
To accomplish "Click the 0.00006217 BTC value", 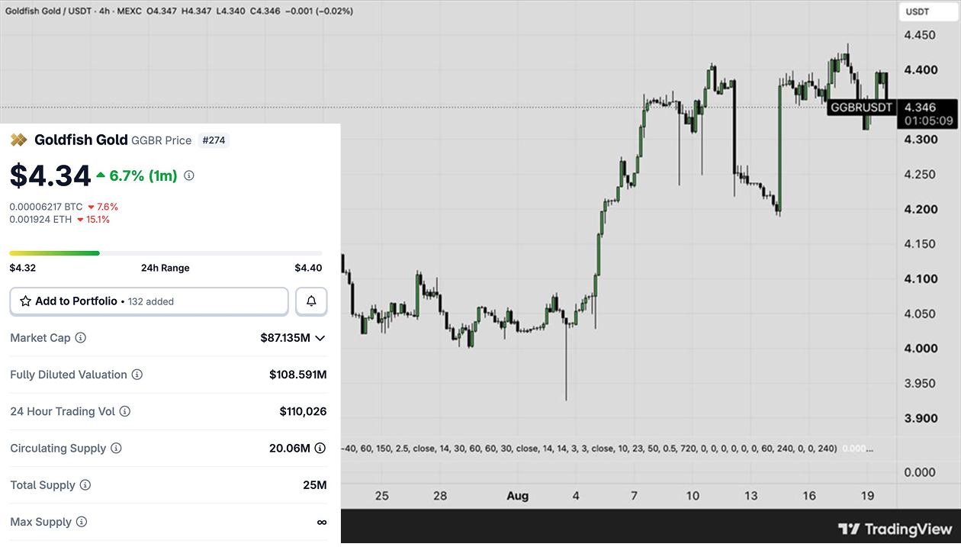I will (46, 207).
